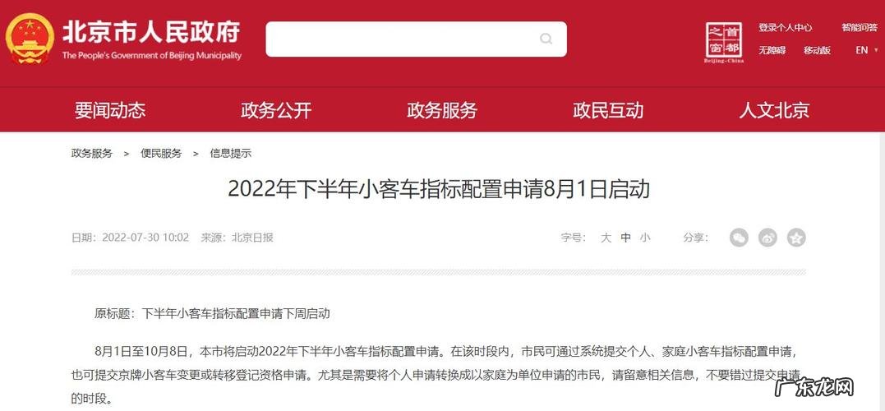The height and width of the screenshot is (411, 885).
Task: Open the 政务公开 menu
Action: pyautogui.click(x=276, y=110)
